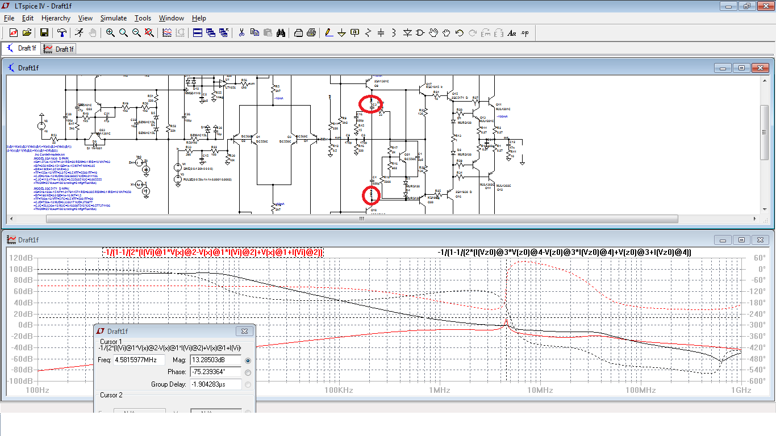This screenshot has height=436, width=776.
Task: Click the 120dB left axis label
Action: [22, 258]
